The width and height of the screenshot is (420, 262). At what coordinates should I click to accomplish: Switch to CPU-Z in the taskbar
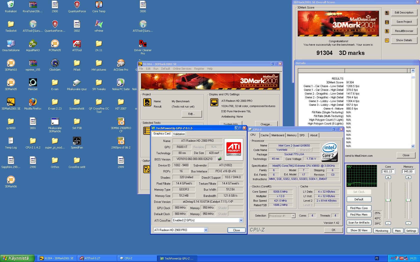pos(137,259)
